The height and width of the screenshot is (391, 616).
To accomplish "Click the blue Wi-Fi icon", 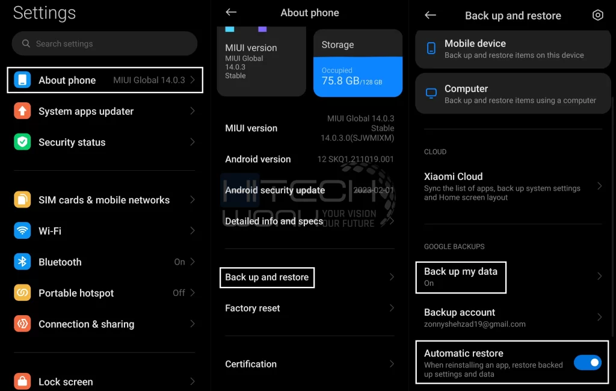I will [22, 230].
